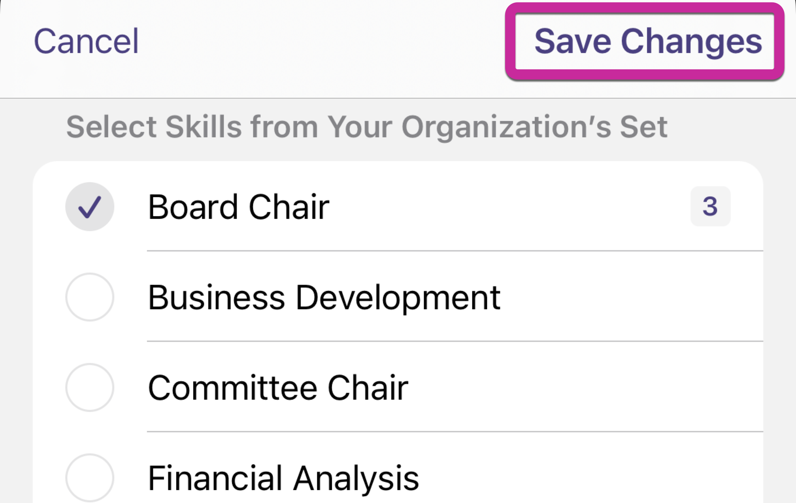
Task: Click the Save Changes button
Action: 648,41
